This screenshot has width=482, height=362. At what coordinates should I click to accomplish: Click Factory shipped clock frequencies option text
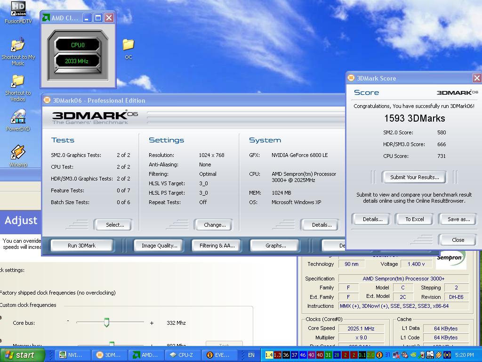(58, 292)
